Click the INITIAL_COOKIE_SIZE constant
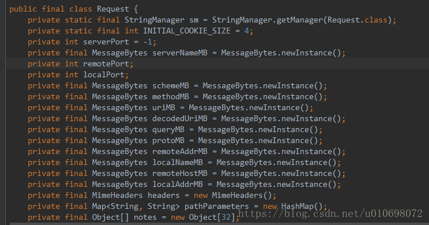Screen dimensions: 429x225 pyautogui.click(x=187, y=31)
